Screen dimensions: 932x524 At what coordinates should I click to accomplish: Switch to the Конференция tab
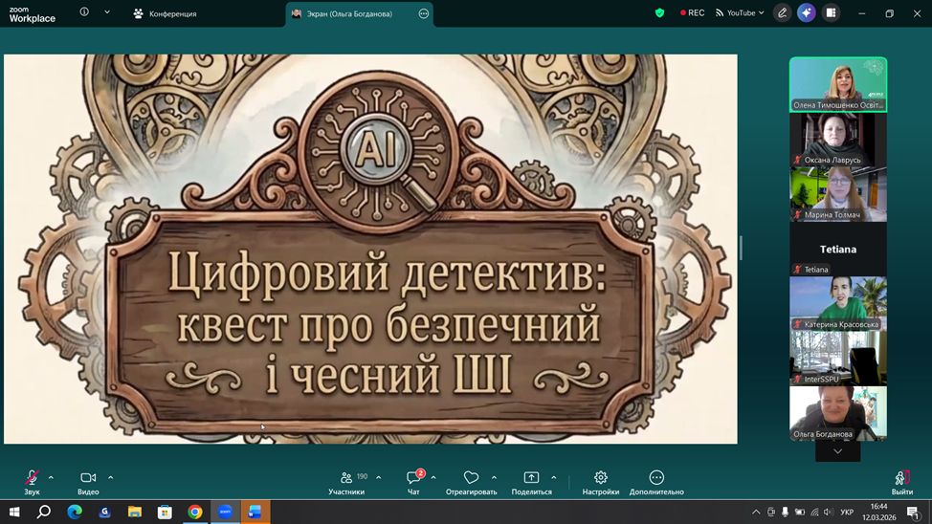[x=165, y=13]
